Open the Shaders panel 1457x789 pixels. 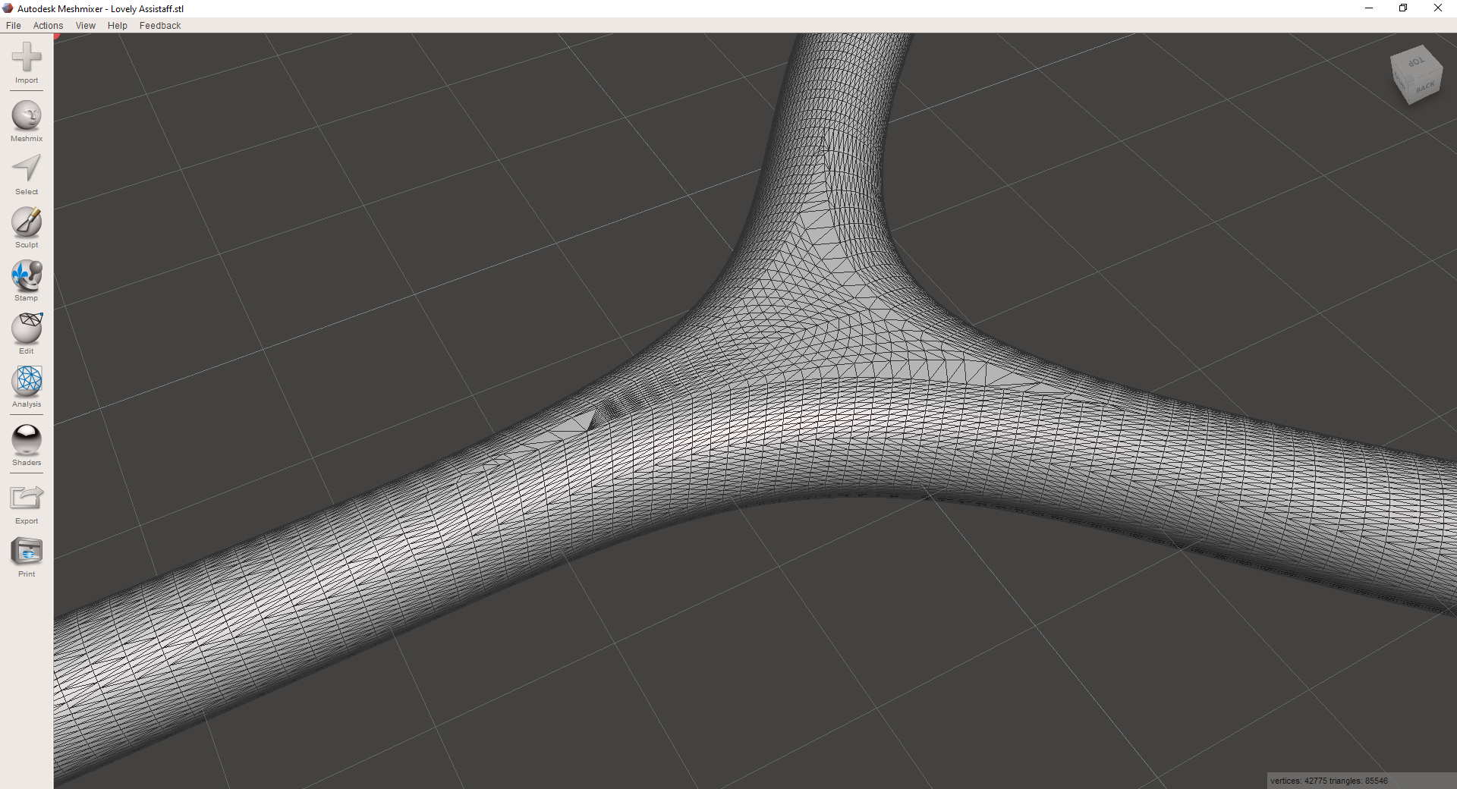click(x=27, y=440)
